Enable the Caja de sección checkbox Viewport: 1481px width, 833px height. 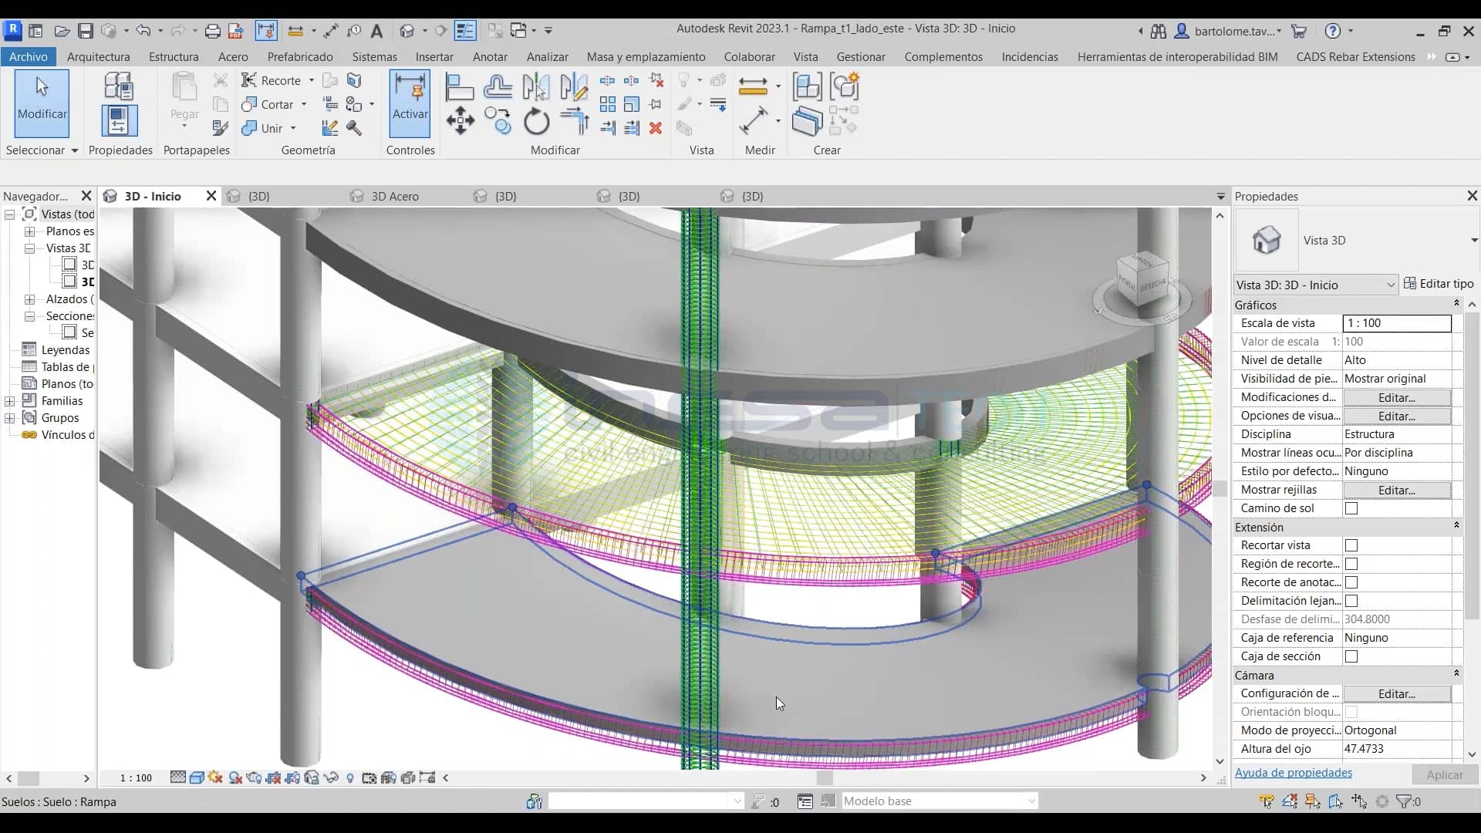click(1351, 656)
